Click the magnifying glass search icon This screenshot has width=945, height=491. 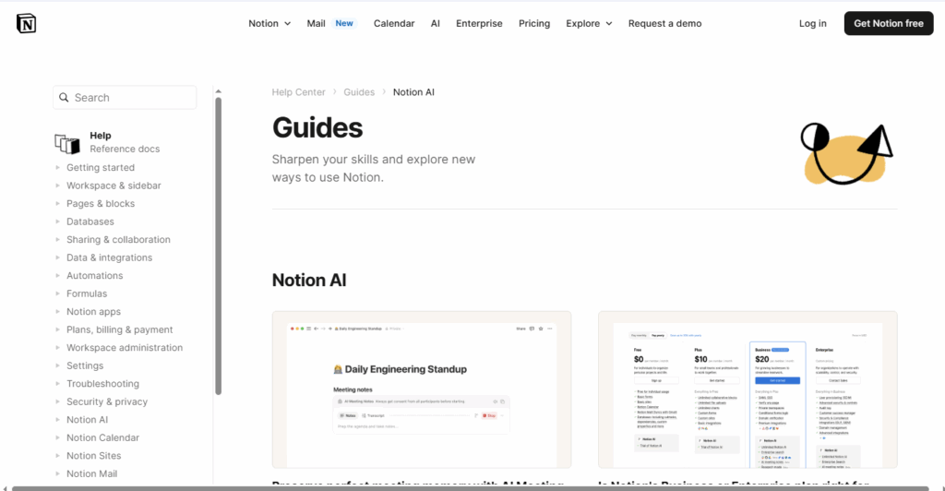pyautogui.click(x=64, y=98)
